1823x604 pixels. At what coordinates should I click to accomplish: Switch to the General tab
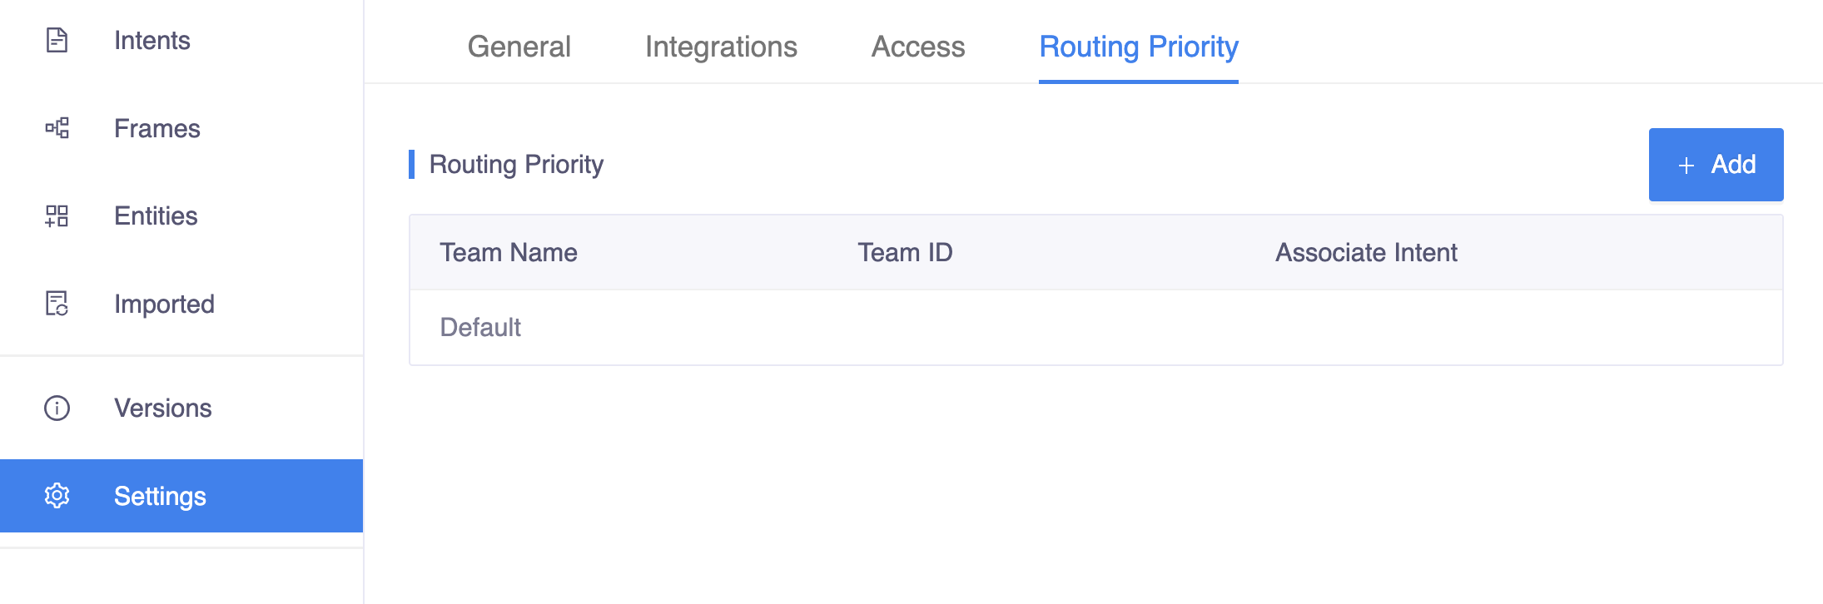point(519,47)
